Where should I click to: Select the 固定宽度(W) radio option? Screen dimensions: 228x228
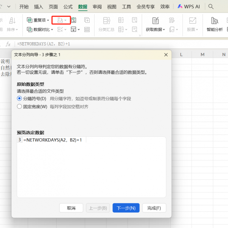click(19, 107)
